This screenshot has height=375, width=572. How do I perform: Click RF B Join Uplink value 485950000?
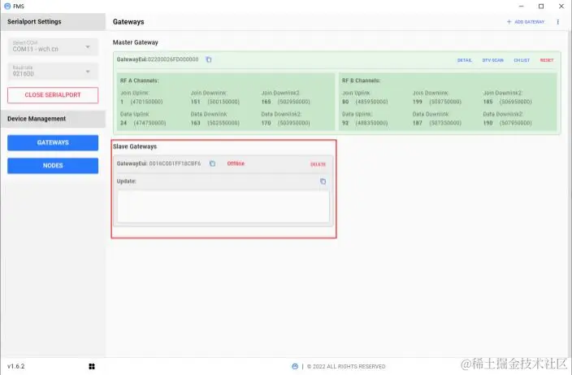point(372,102)
